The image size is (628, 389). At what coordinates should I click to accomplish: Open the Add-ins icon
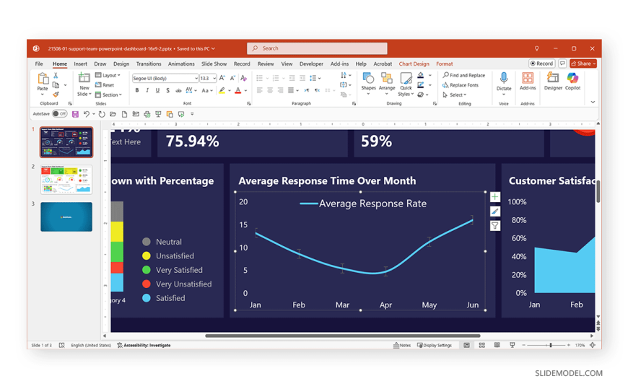tap(528, 78)
